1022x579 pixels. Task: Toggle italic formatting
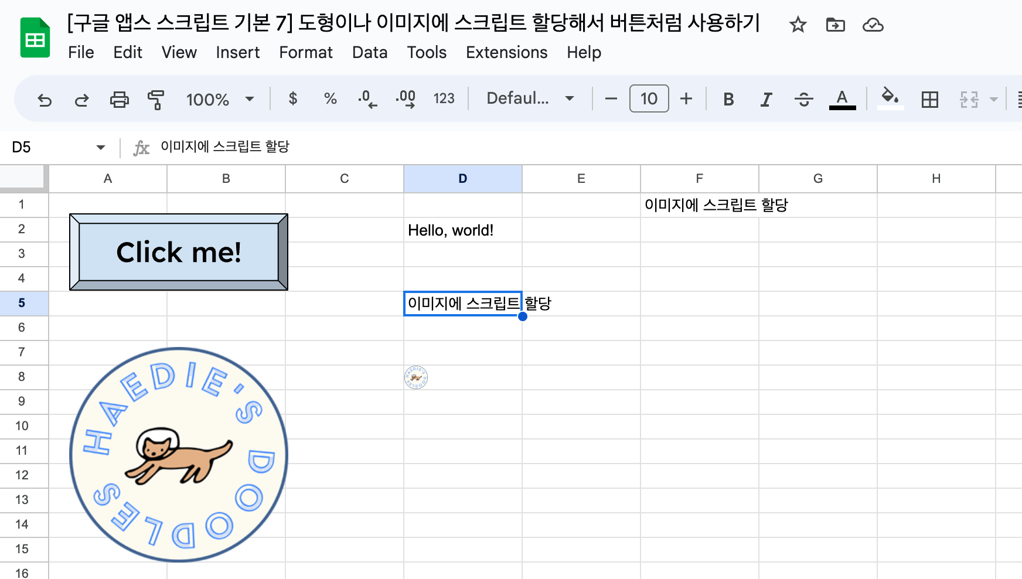coord(766,99)
